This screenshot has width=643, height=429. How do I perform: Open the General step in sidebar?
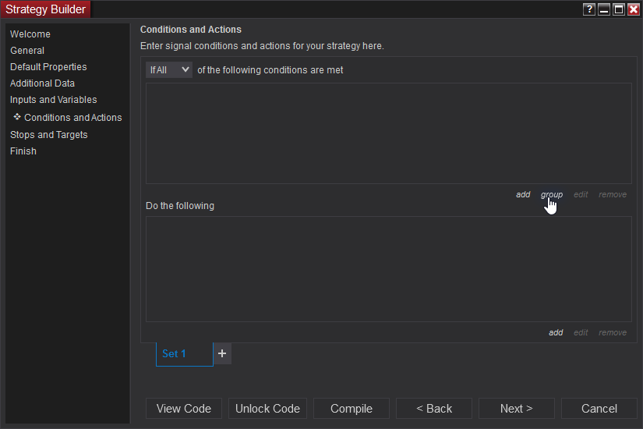pos(27,51)
